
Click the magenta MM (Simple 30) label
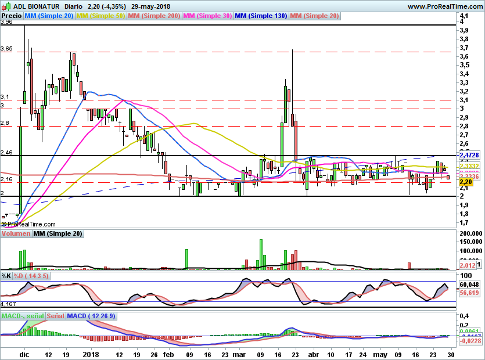click(207, 16)
